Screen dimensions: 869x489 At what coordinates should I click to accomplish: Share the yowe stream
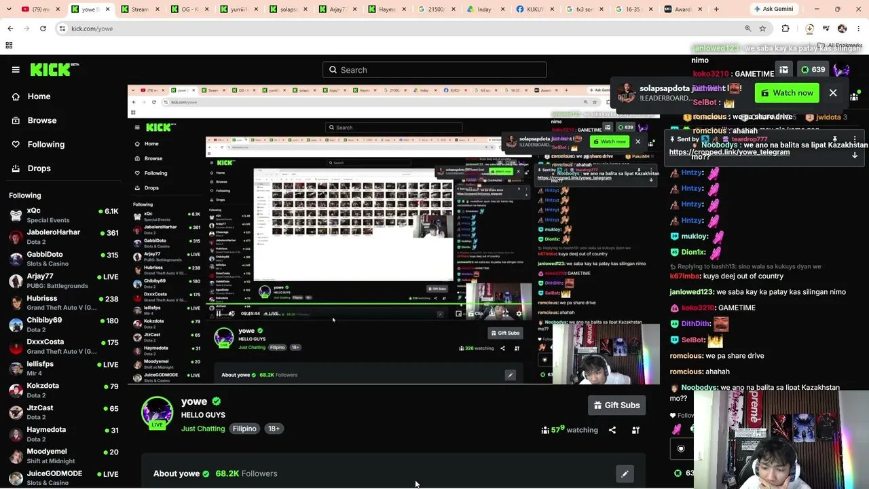coord(612,430)
